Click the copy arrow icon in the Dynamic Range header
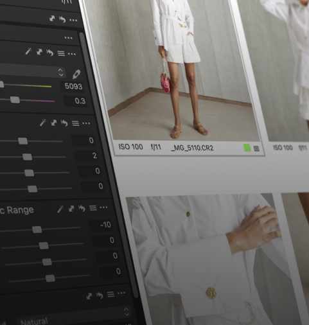This screenshot has height=325, width=309. coord(71,209)
